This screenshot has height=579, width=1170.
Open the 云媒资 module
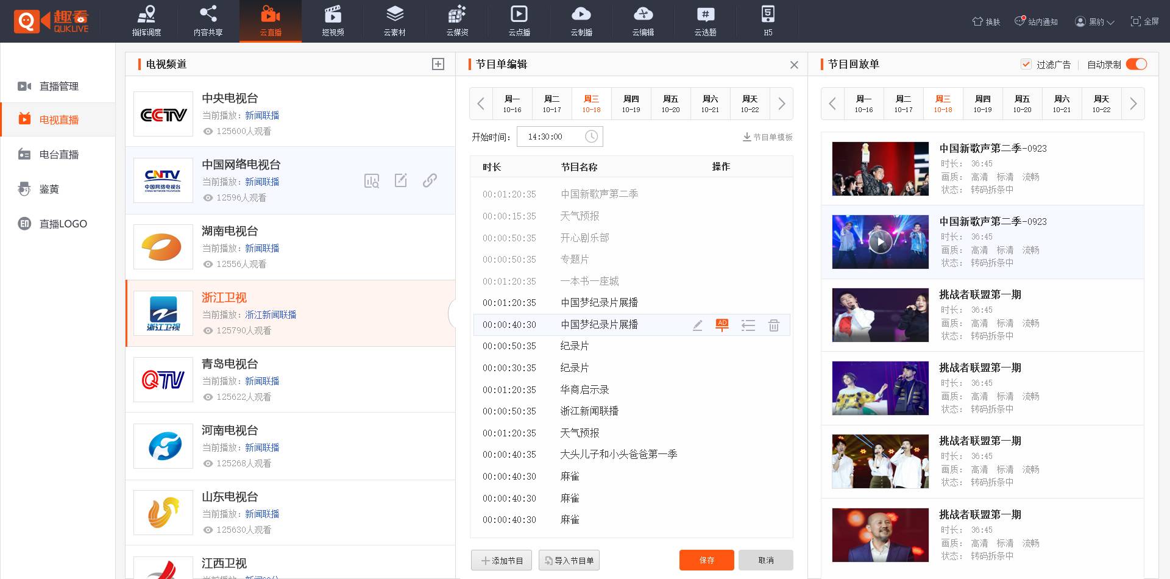click(457, 21)
